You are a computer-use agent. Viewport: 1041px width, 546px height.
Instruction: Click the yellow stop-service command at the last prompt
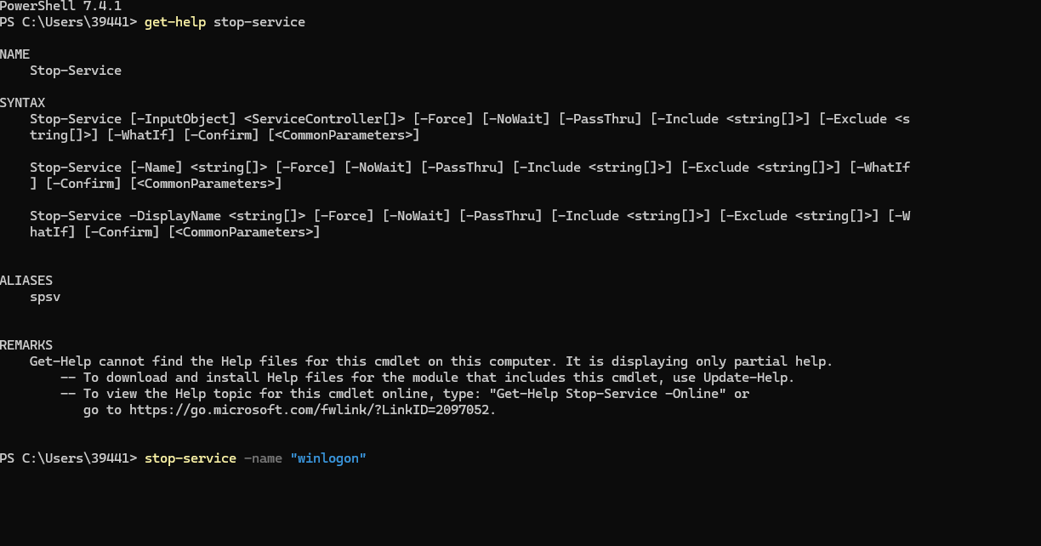pyautogui.click(x=191, y=458)
